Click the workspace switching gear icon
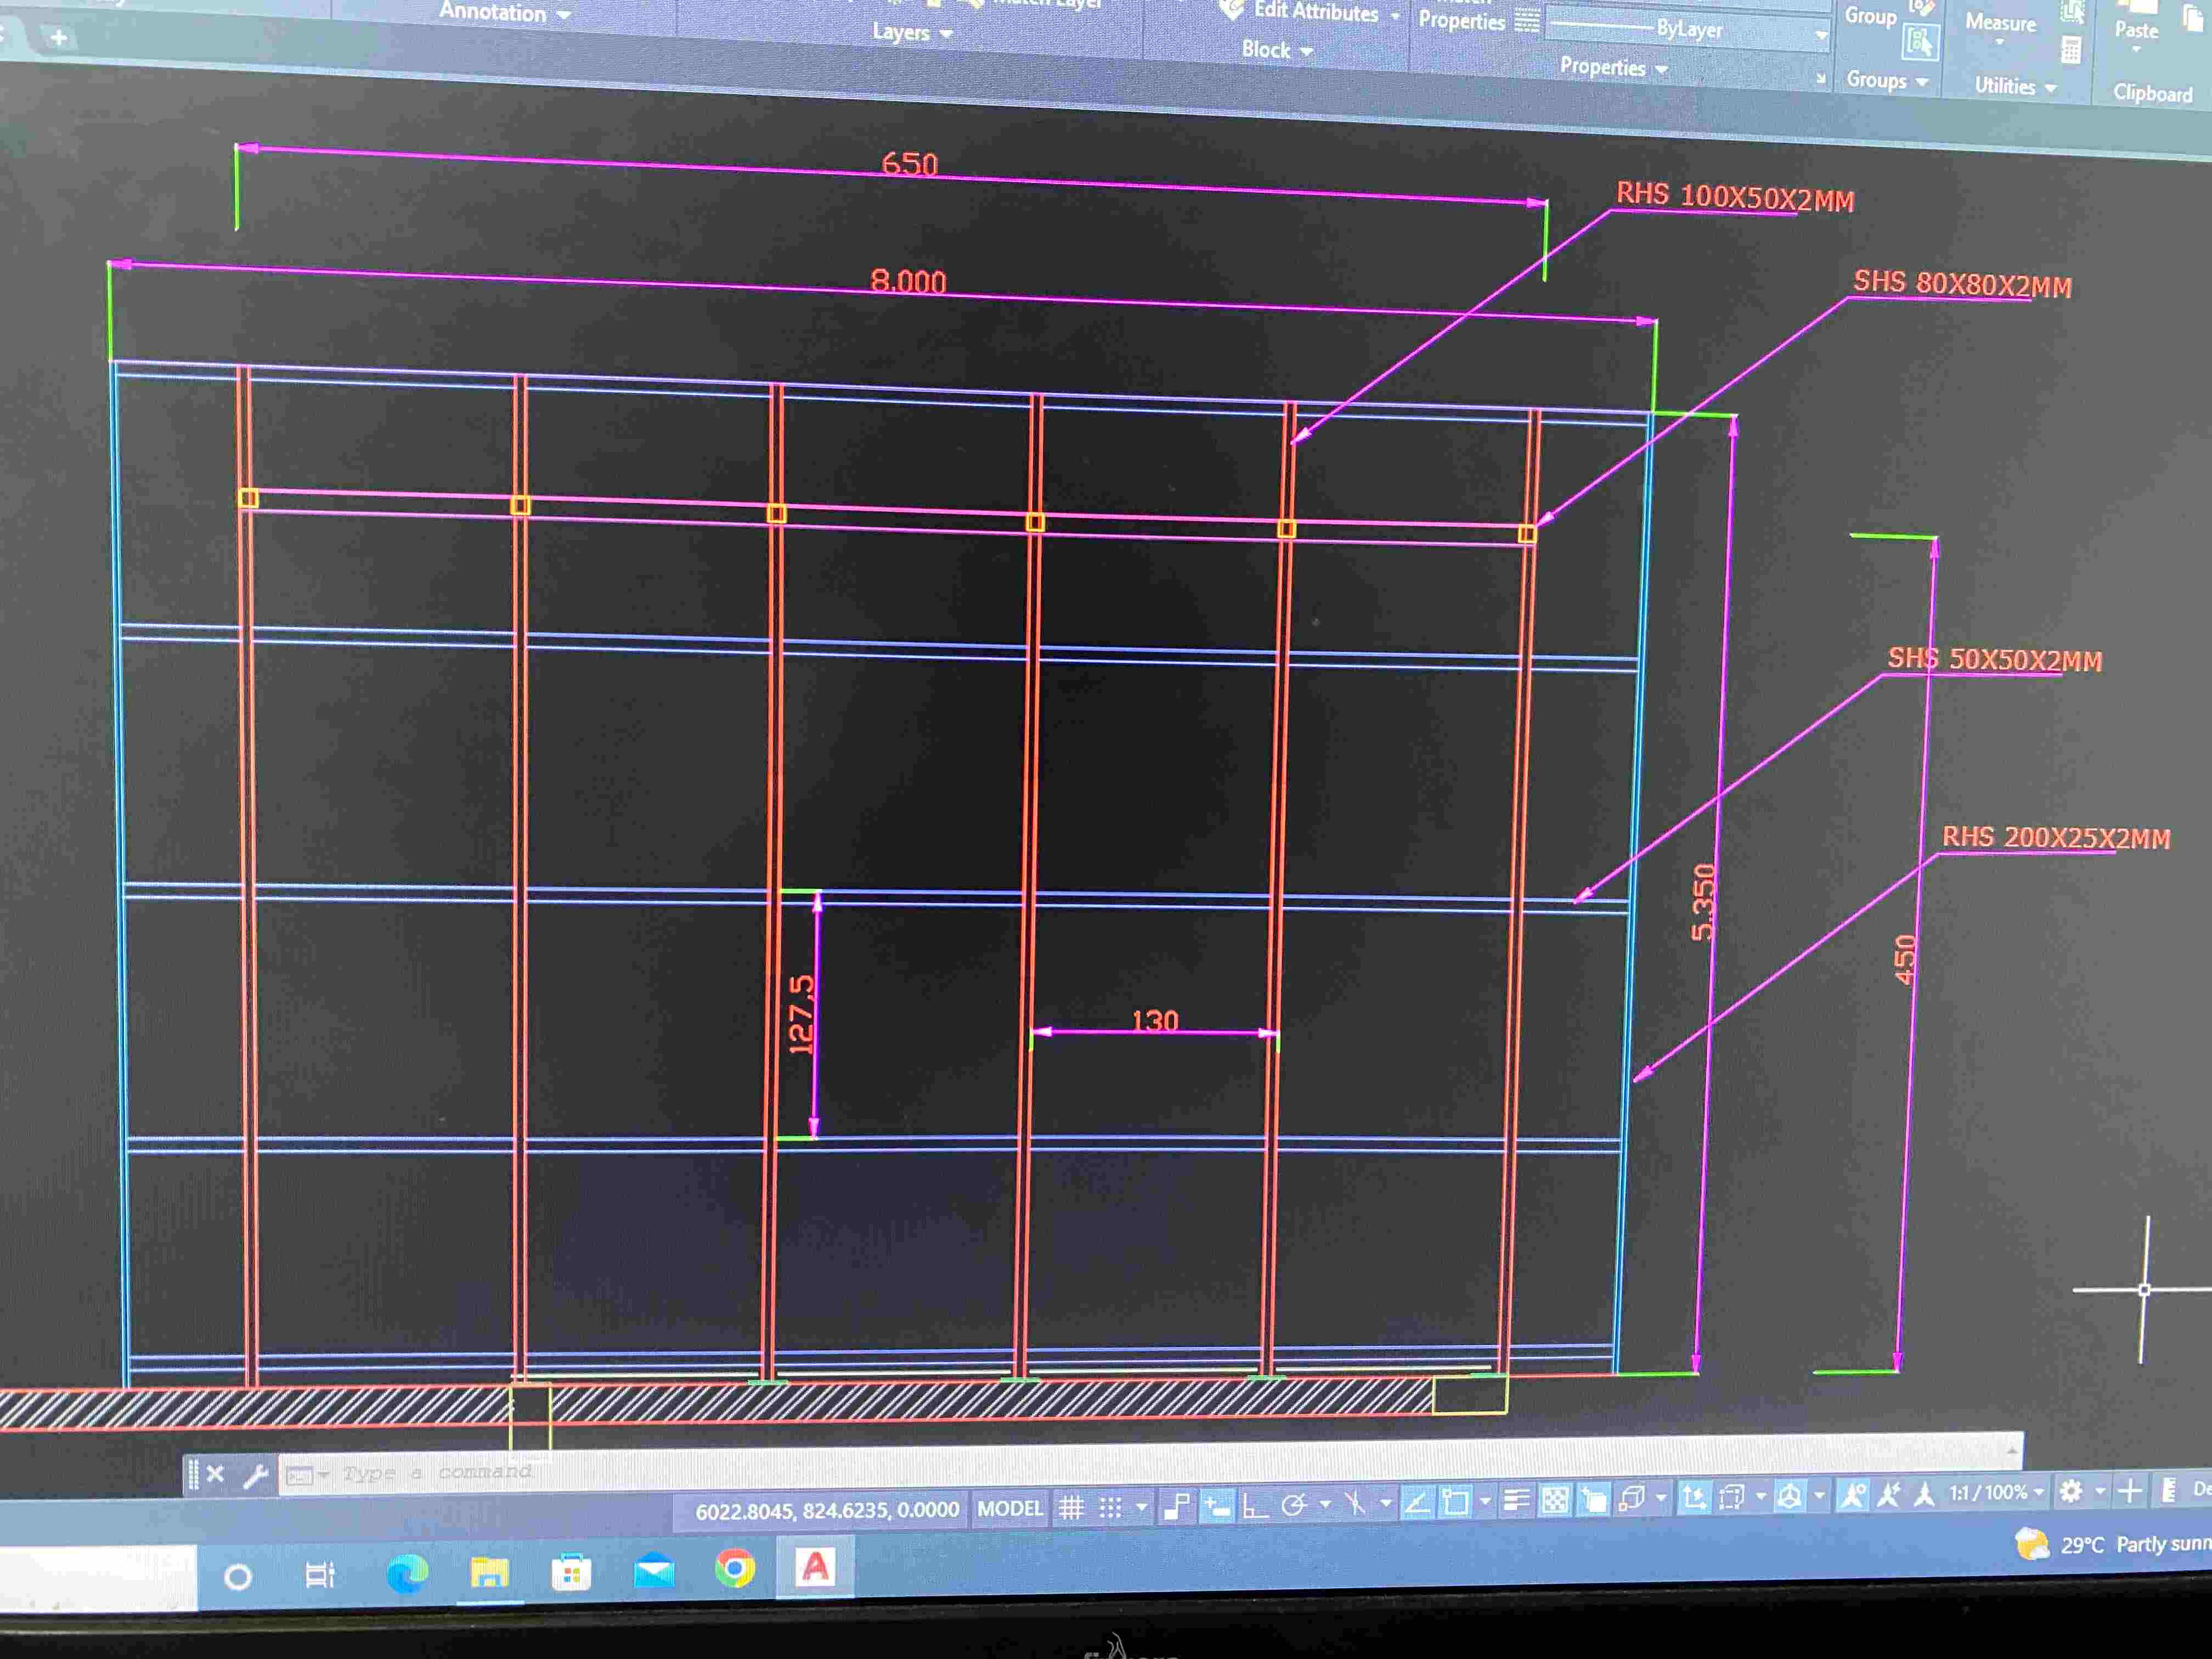 tap(2071, 1492)
